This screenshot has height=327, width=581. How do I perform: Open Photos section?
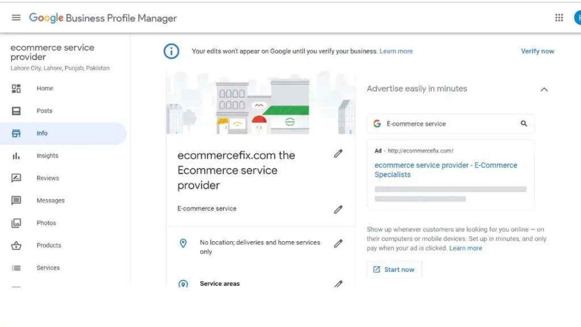tap(63, 223)
